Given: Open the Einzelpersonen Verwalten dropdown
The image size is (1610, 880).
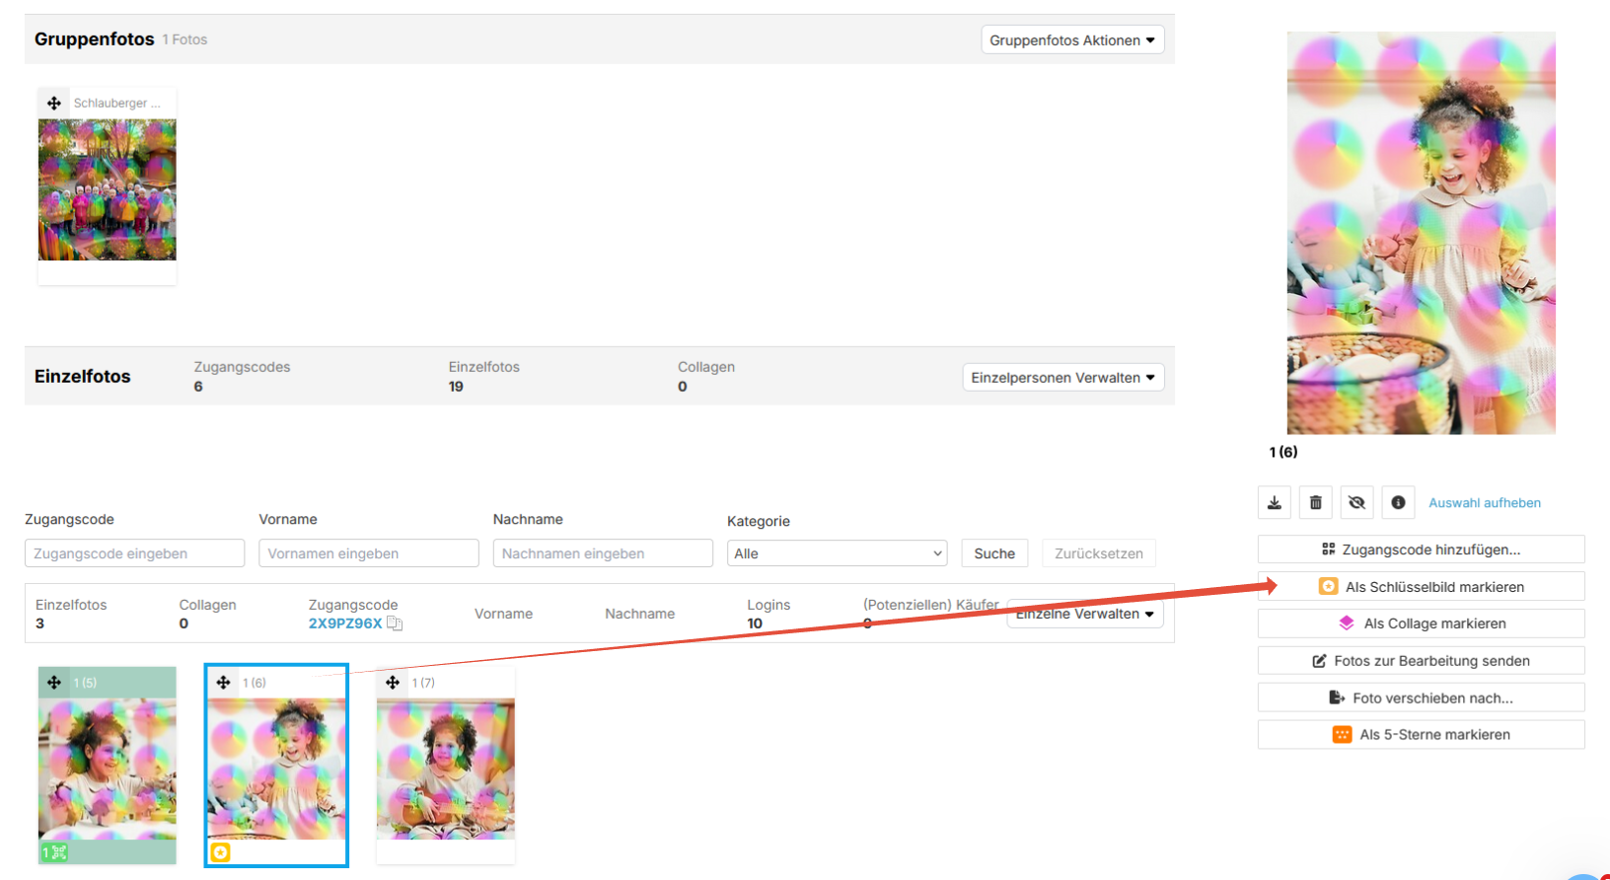Looking at the screenshot, I should [1063, 378].
